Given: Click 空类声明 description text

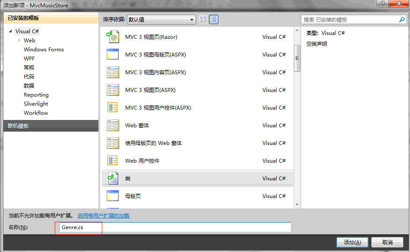Looking at the screenshot, I should point(317,44).
